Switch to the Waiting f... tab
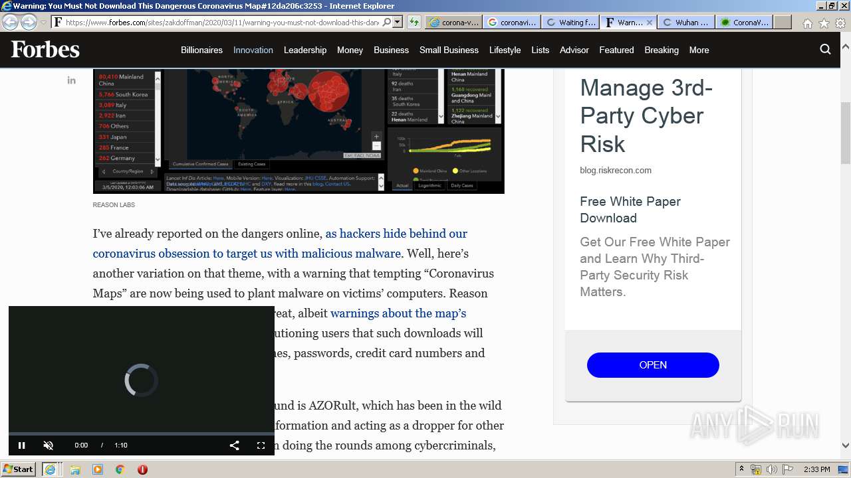The image size is (851, 478). click(570, 22)
